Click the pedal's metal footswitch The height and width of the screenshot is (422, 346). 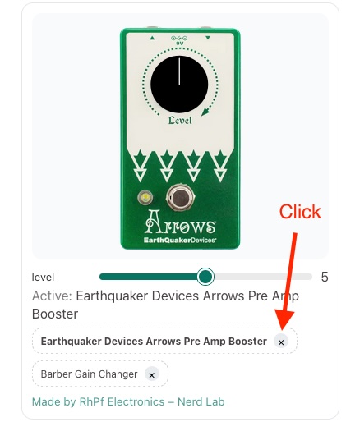(180, 197)
